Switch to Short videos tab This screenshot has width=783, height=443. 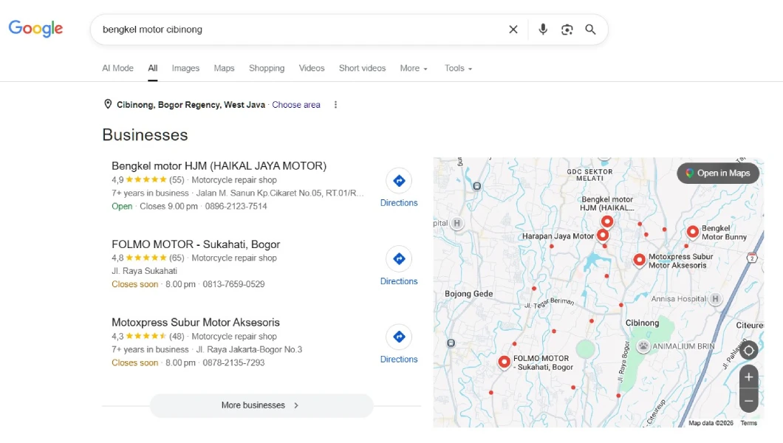pyautogui.click(x=362, y=69)
